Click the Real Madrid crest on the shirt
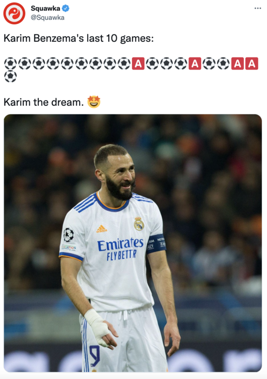This screenshot has width=267, height=379. tap(139, 224)
